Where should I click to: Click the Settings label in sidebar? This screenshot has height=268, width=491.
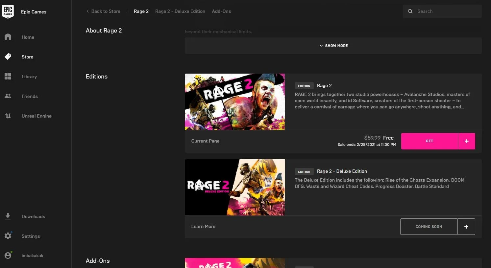point(31,236)
